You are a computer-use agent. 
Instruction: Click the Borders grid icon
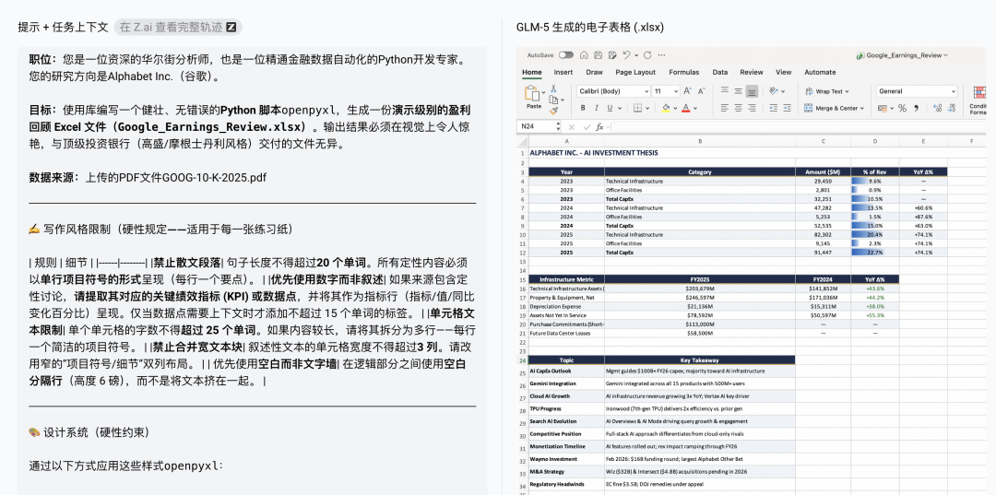pyautogui.click(x=638, y=109)
